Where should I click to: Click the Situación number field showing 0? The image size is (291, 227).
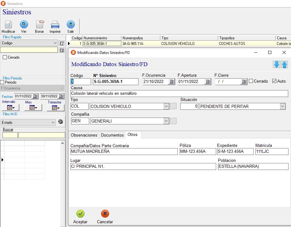point(189,106)
